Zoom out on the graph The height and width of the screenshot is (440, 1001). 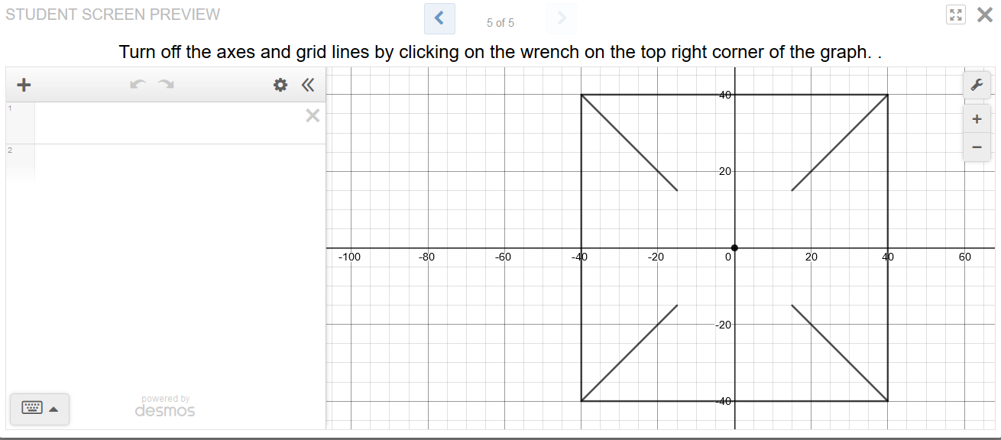pyautogui.click(x=976, y=147)
